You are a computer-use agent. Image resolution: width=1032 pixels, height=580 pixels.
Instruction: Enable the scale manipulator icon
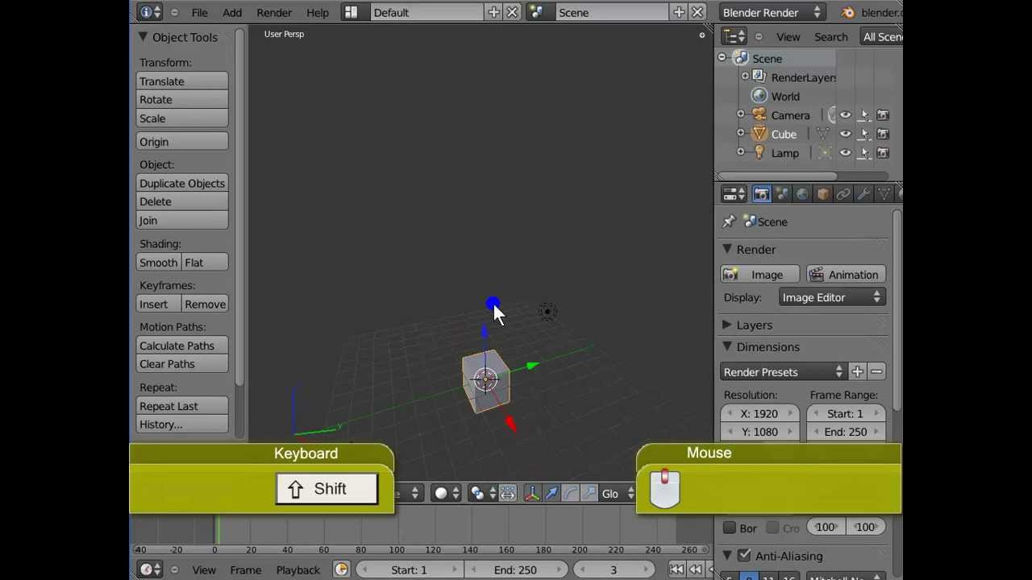point(589,494)
